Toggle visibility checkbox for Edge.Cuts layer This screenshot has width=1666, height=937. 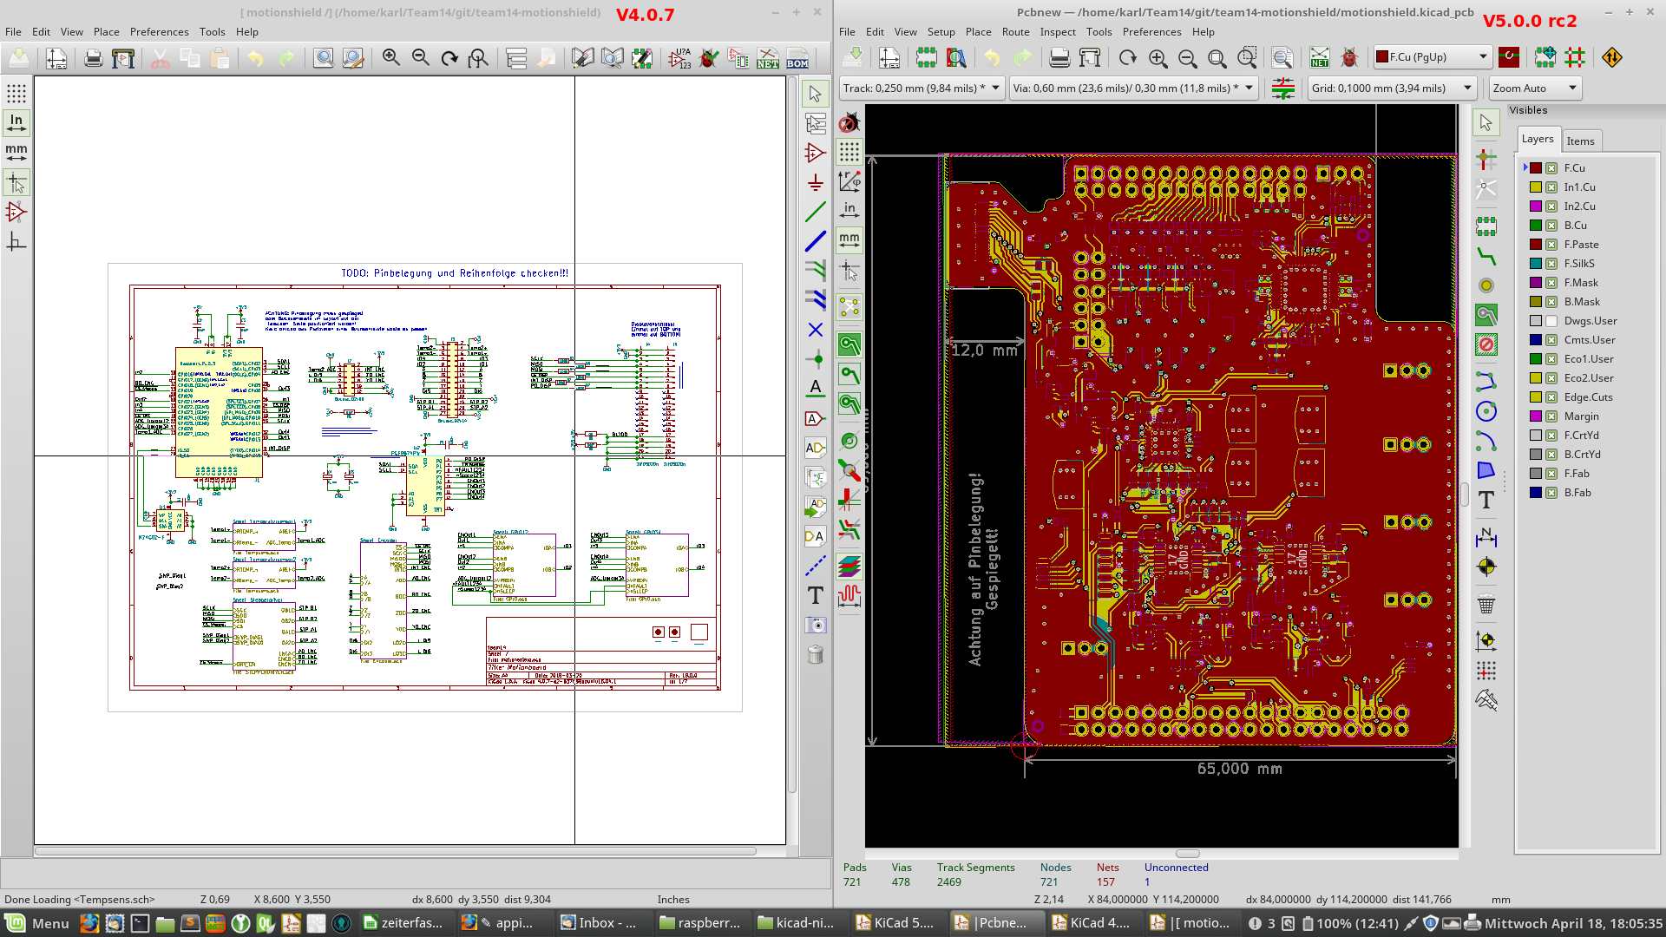(1551, 397)
